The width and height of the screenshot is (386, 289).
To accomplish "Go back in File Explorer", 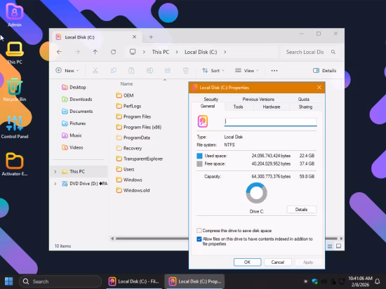I will (x=59, y=52).
